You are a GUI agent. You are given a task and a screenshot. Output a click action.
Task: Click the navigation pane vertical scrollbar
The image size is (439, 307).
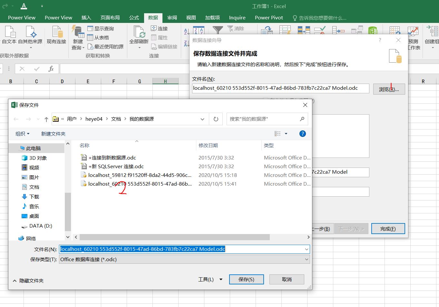pyautogui.click(x=68, y=211)
